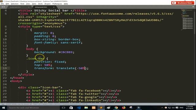196x110 pixels.
Task: Click the 'font-family: sans-serif' line
Action: tap(58, 42)
